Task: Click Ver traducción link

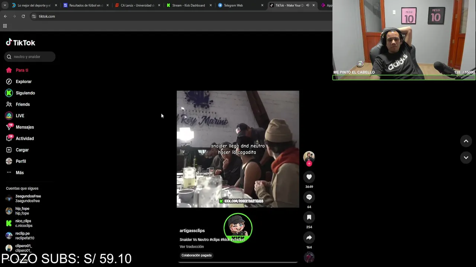Action: coord(192,247)
